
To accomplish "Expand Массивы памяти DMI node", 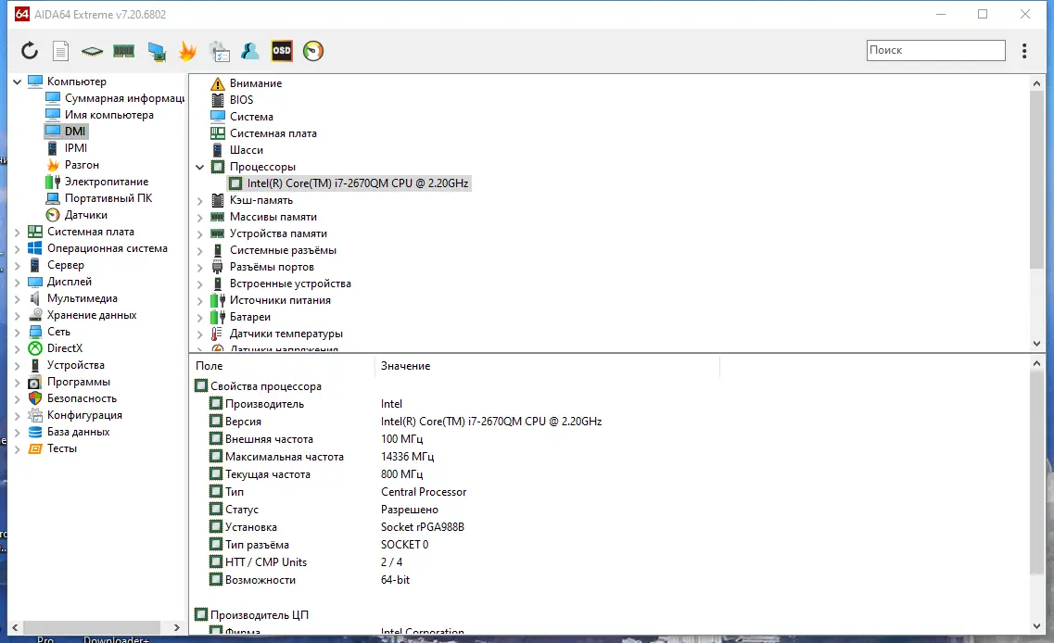I will click(x=199, y=217).
